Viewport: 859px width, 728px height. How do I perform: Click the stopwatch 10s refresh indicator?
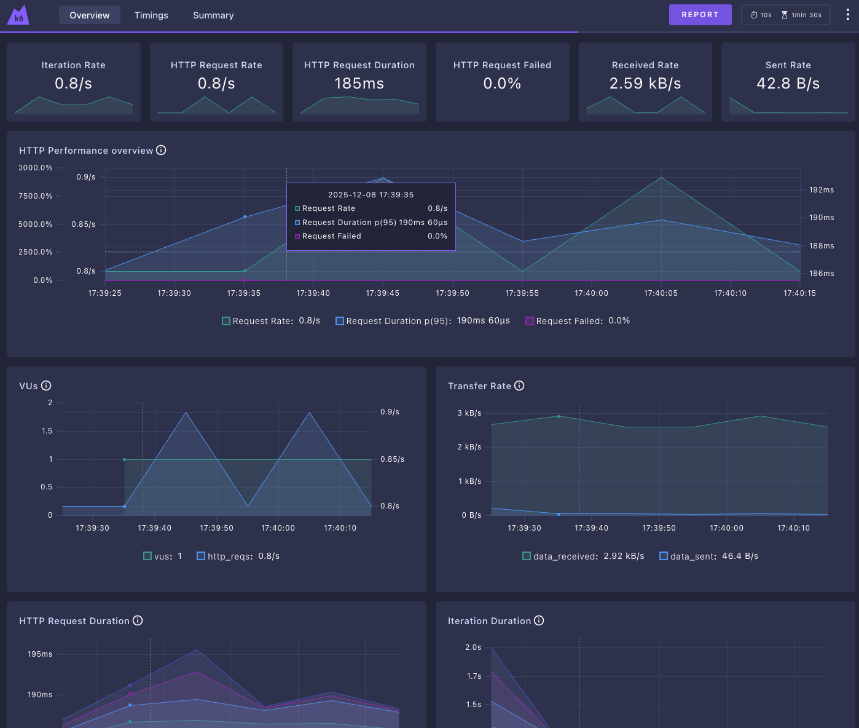click(761, 15)
